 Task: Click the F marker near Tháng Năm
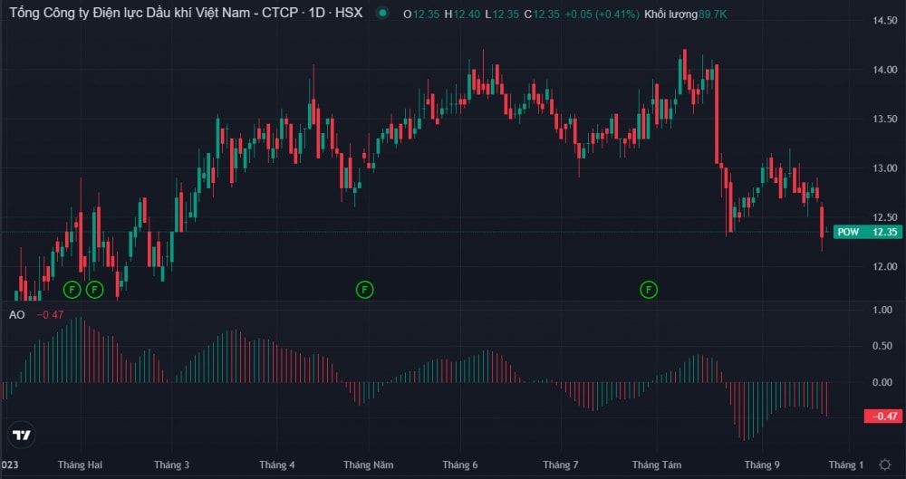[x=364, y=290]
